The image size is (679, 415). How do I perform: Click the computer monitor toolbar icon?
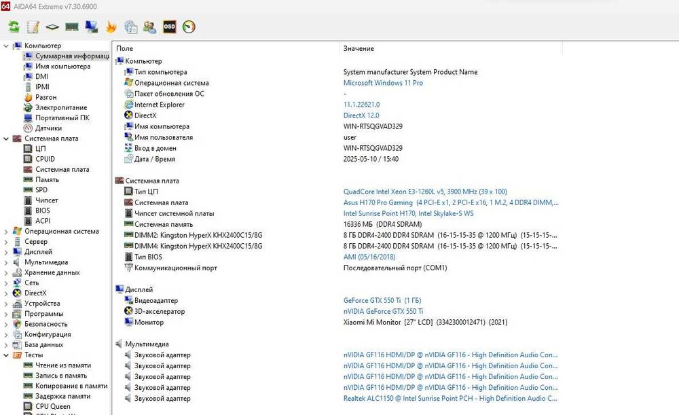(x=92, y=27)
